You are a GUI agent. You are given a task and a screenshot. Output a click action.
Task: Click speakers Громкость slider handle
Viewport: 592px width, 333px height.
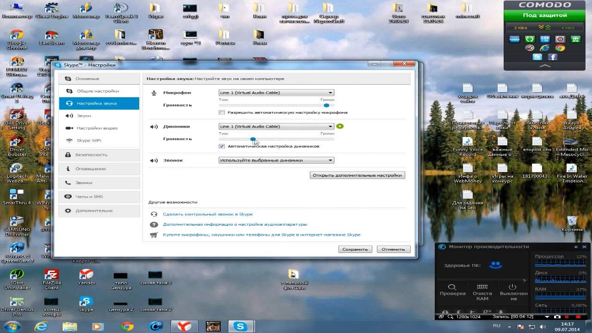253,139
